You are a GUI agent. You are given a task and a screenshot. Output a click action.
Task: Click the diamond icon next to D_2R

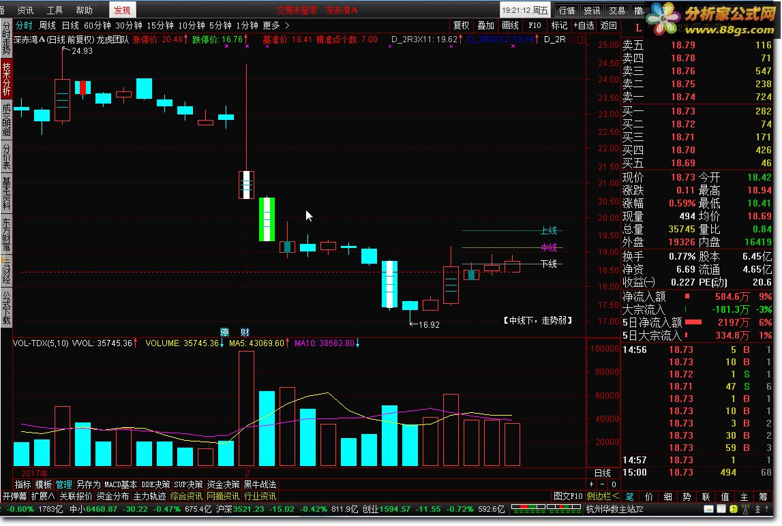[x=571, y=40]
